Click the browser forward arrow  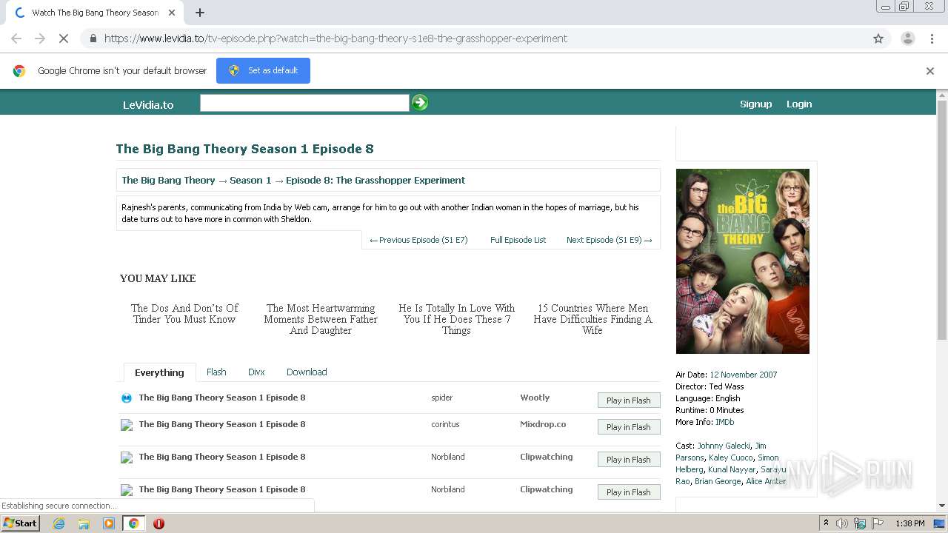click(40, 38)
